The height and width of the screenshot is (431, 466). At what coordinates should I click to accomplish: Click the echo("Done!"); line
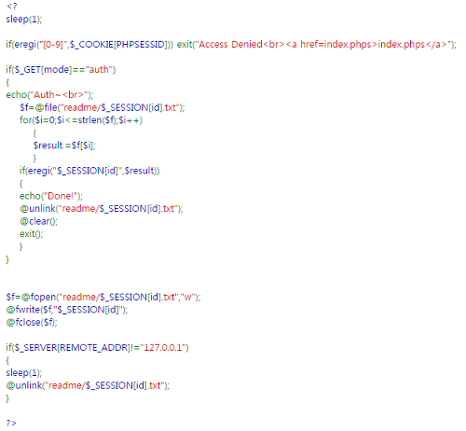pyautogui.click(x=51, y=196)
